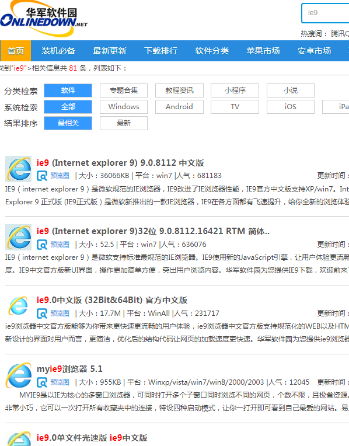
Task: Click the 人气：681183 popularity text
Action: click(199, 176)
